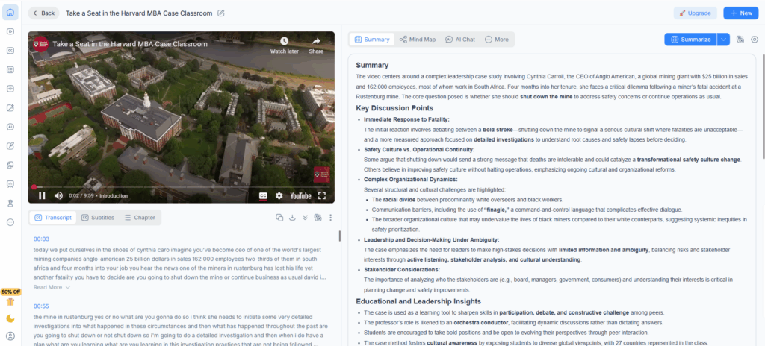Viewport: 765px width, 346px height.
Task: Open the Home icon in left sidebar
Action: point(10,13)
